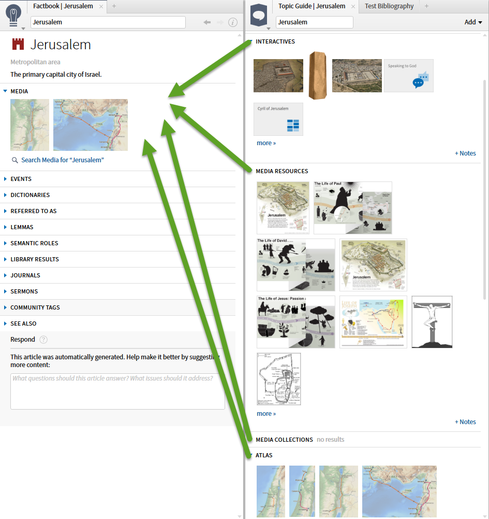Close the Factbook Jerusalem tab
Screen dimensions: 489x519
[x=101, y=6]
